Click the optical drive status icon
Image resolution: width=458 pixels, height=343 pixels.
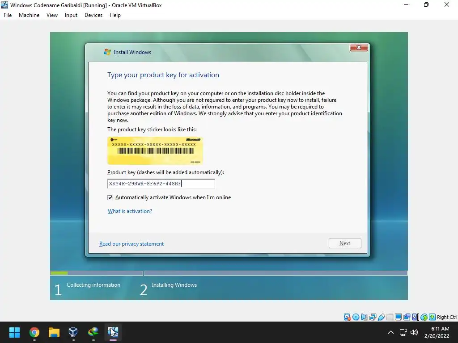coord(356,317)
